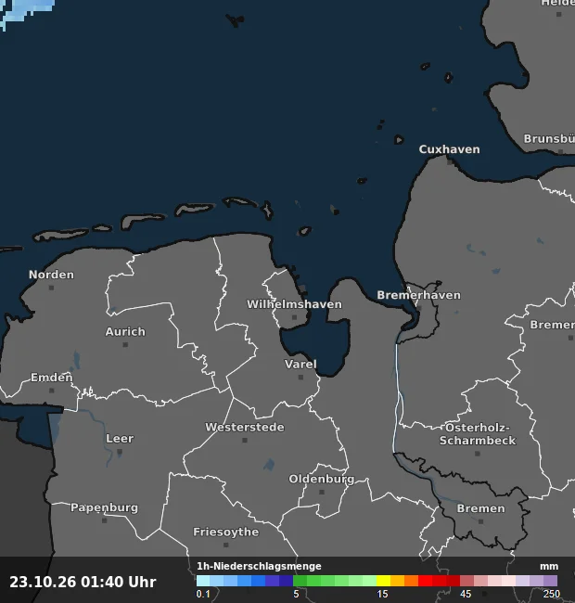
Task: Click the square marker below Aurich
Action: click(125, 344)
